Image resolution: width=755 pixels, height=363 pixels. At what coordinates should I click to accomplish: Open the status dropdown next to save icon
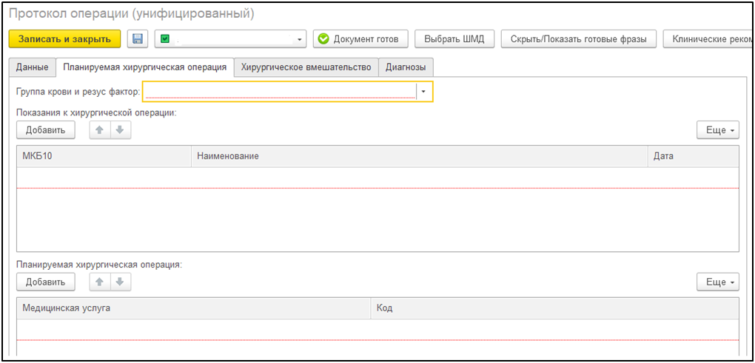click(300, 39)
